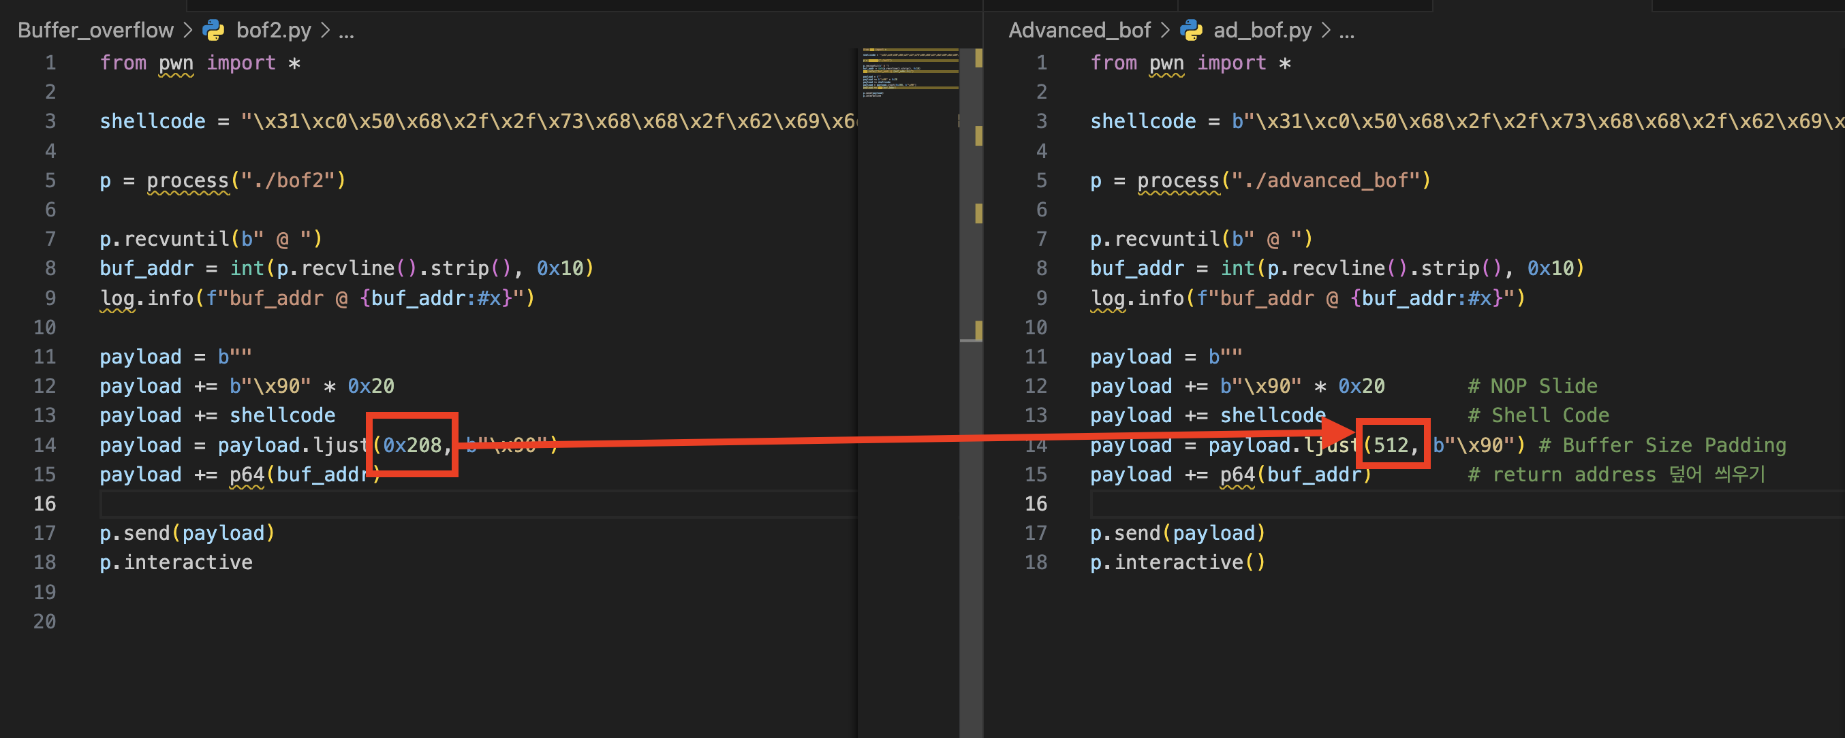The image size is (1845, 738).
Task: Select the bof2.py breadcrumb item
Action: click(274, 30)
